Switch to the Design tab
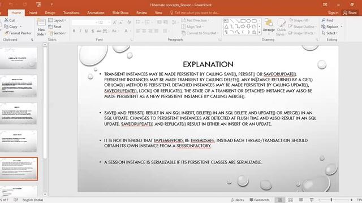The image size is (362, 203). point(50,13)
